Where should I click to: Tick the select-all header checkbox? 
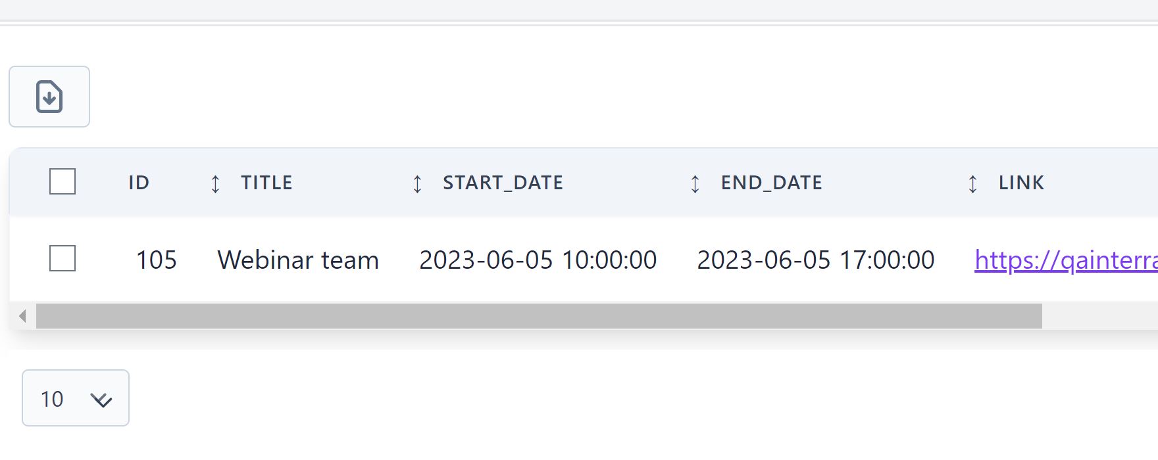click(x=63, y=181)
